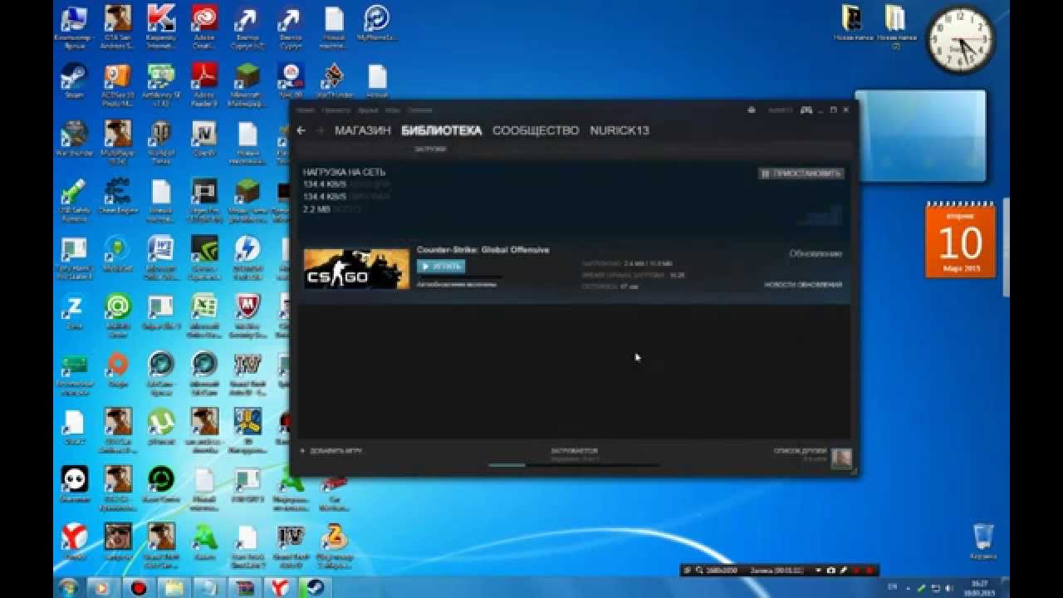
Task: Switch to the БИБЛИОТЕКА tab
Action: point(441,130)
